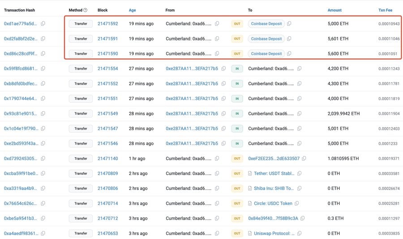Image resolution: width=403 pixels, height=239 pixels.
Task: Copy transaction hash 0xbe5a9541b3
Action: click(43, 218)
